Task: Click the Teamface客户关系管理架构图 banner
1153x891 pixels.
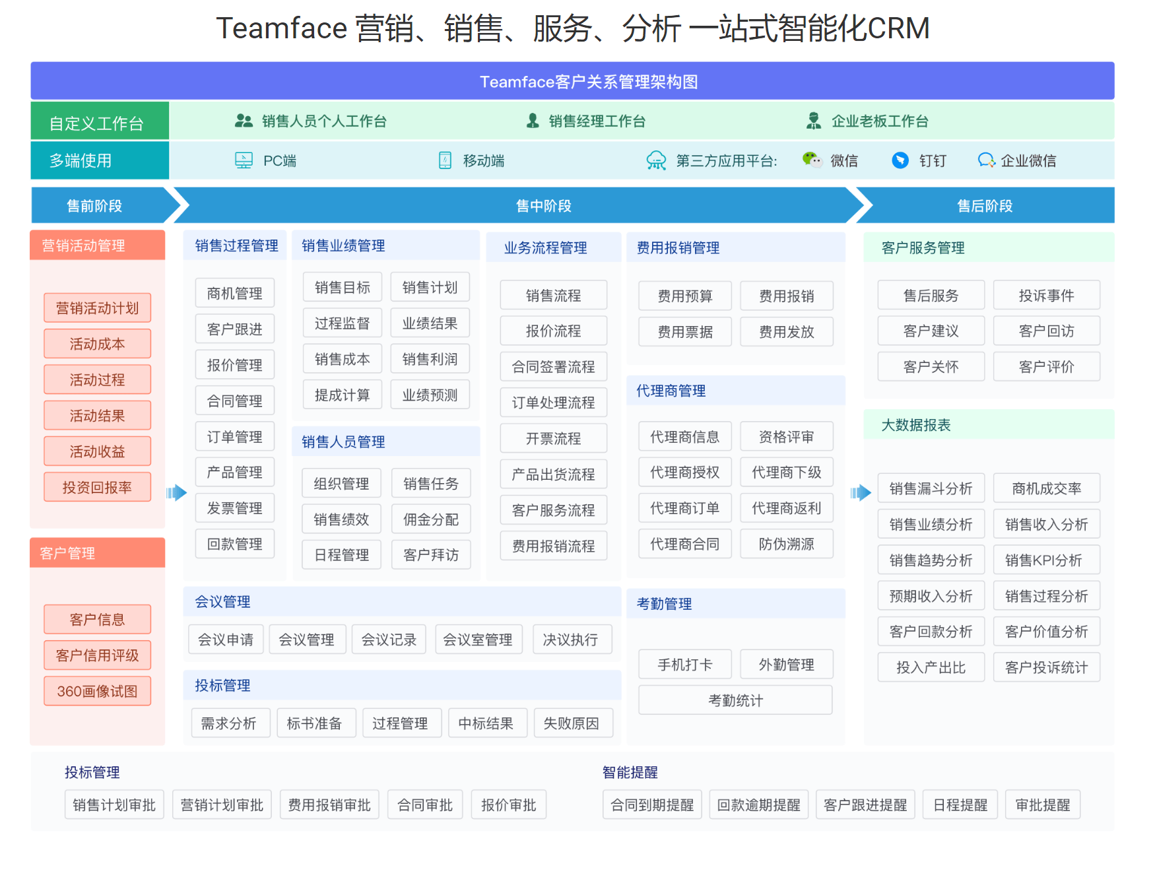Action: tap(573, 81)
